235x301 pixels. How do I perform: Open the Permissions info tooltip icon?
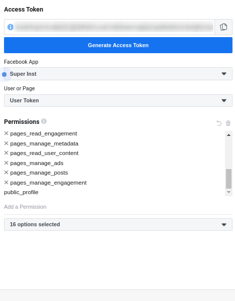tap(44, 121)
